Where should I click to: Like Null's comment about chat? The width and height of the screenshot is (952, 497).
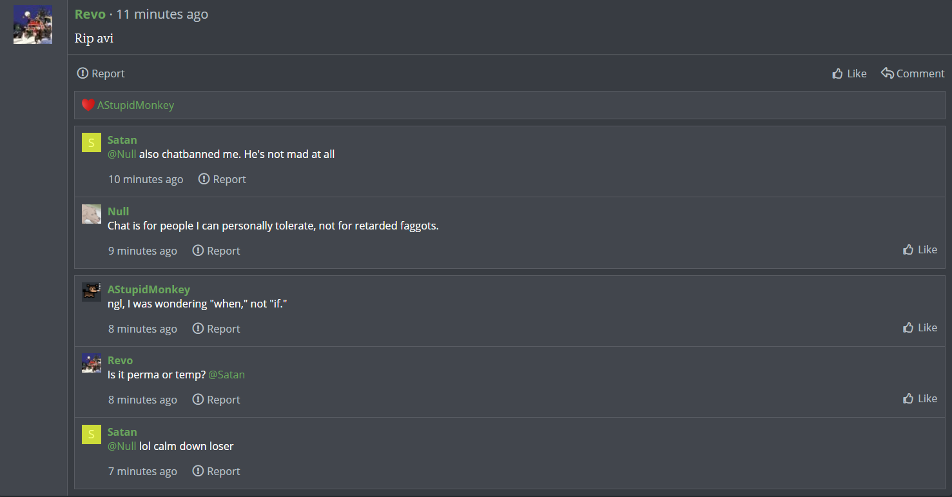920,249
